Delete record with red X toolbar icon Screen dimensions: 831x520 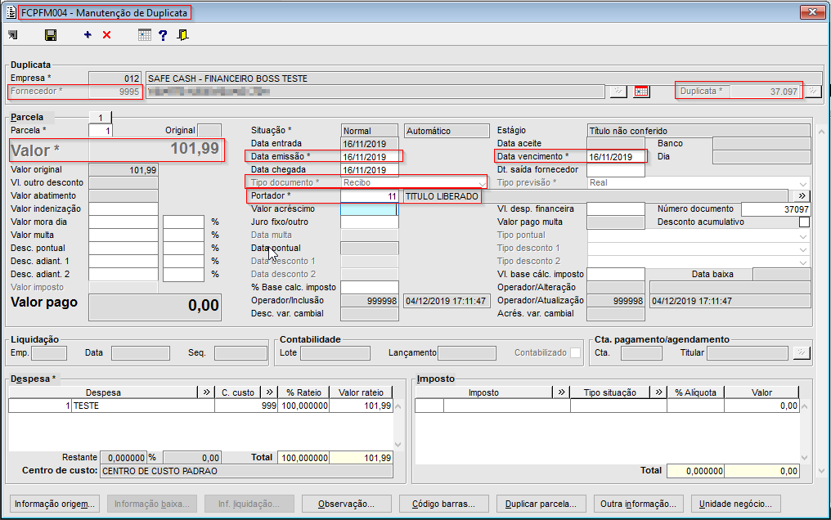(x=106, y=35)
